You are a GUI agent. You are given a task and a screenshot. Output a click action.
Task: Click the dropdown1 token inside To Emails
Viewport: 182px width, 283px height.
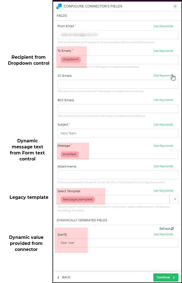[70, 60]
